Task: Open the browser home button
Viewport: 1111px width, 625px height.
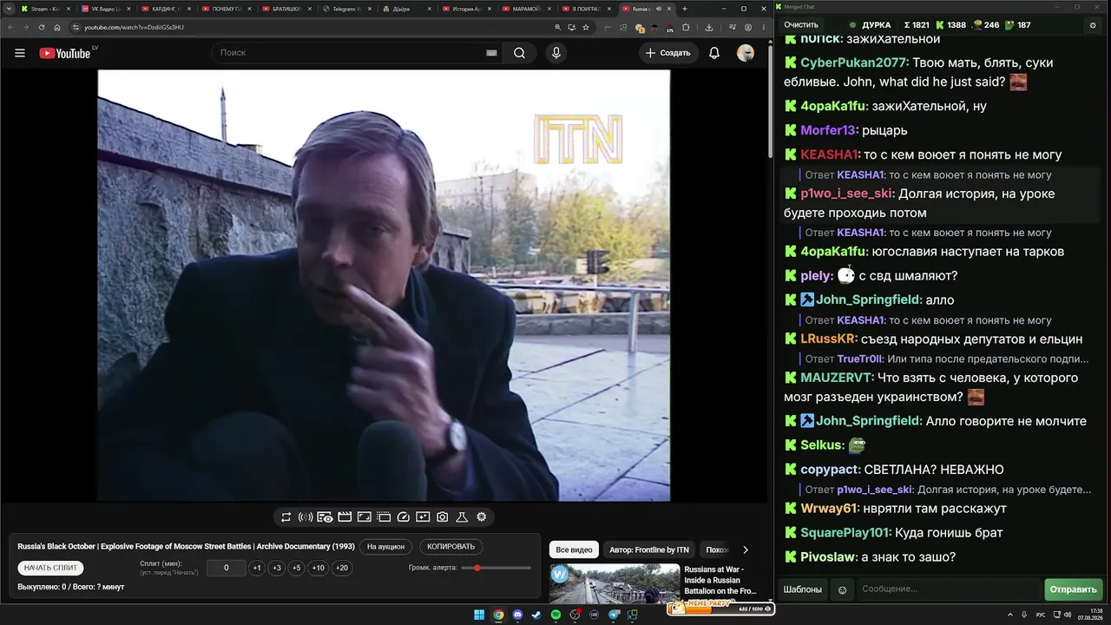Action: click(57, 27)
